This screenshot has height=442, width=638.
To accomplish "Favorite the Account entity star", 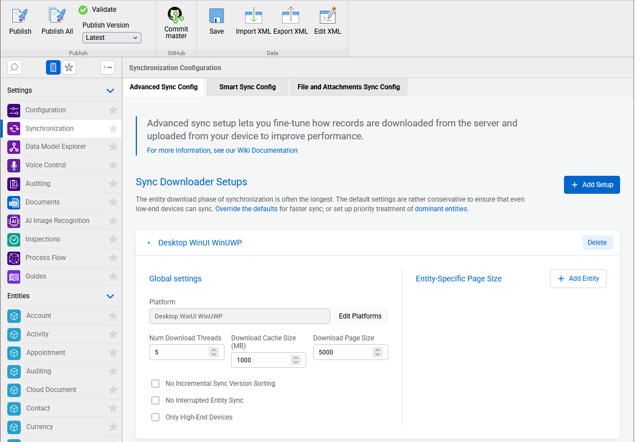I will click(113, 316).
